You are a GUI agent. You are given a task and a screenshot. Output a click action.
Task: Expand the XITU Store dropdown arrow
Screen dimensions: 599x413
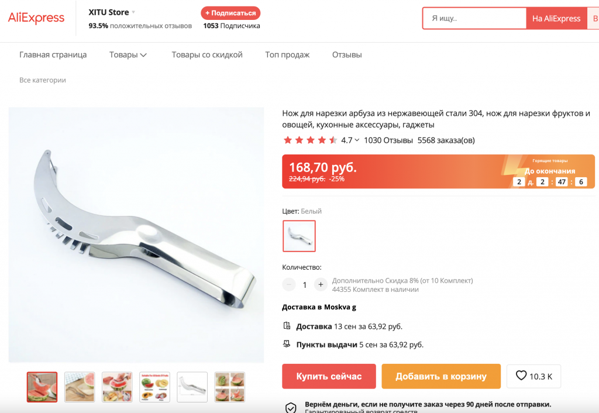[133, 12]
